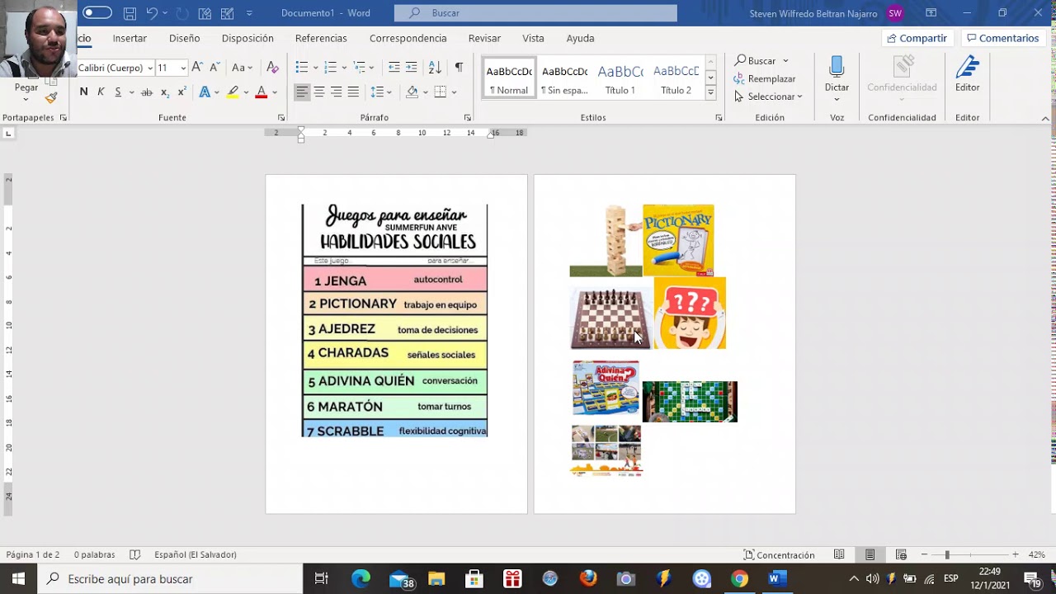Image resolution: width=1056 pixels, height=594 pixels.
Task: Decrease font size with smaller A icon
Action: point(214,67)
